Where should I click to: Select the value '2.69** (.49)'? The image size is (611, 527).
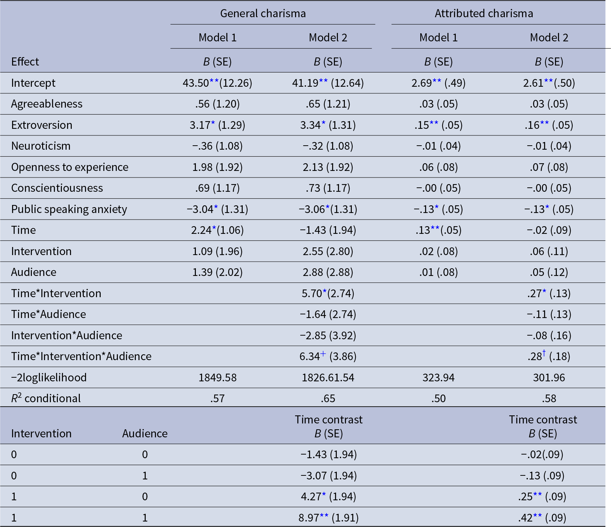(439, 83)
